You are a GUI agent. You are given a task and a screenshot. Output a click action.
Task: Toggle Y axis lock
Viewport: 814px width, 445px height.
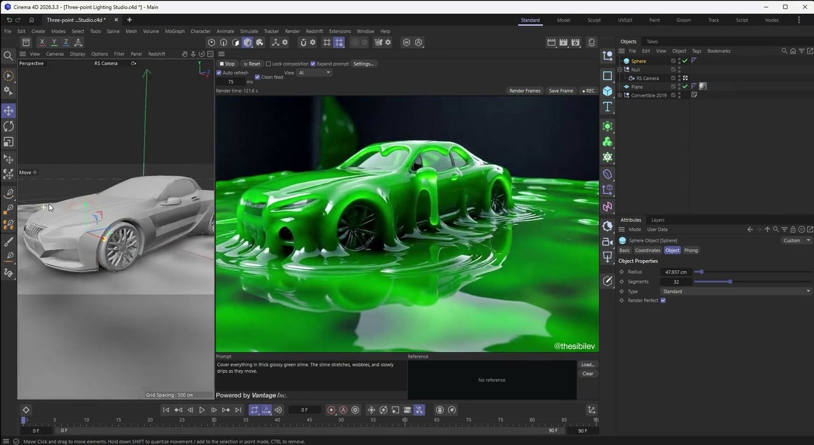(54, 42)
